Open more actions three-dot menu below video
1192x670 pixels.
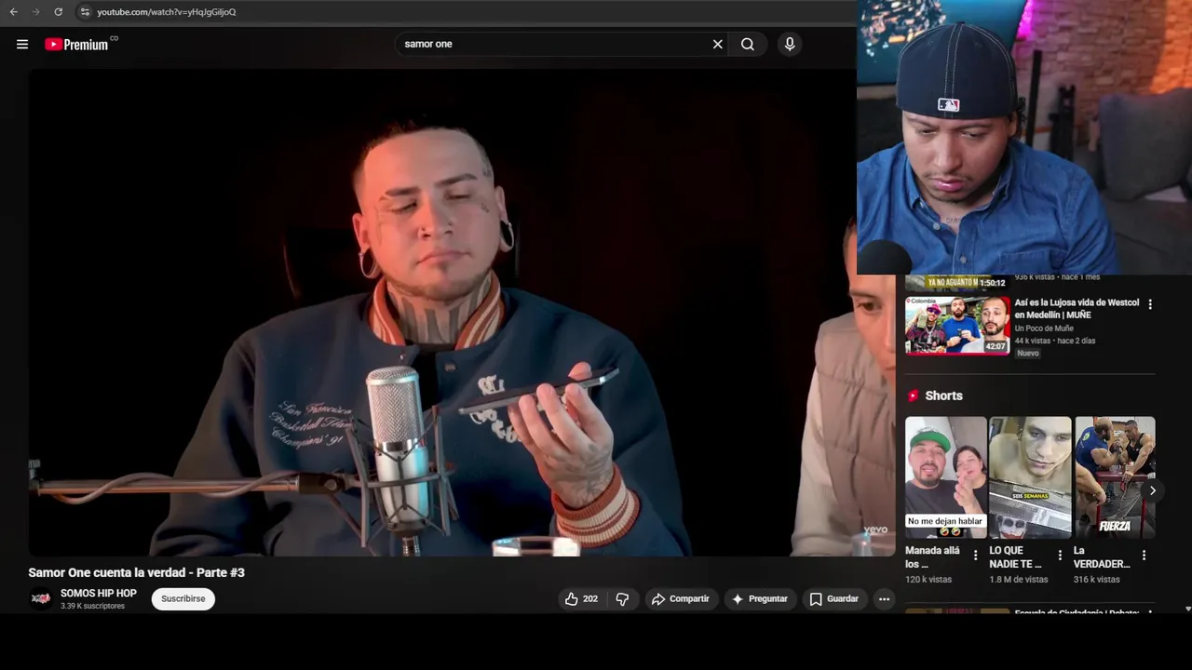click(884, 599)
